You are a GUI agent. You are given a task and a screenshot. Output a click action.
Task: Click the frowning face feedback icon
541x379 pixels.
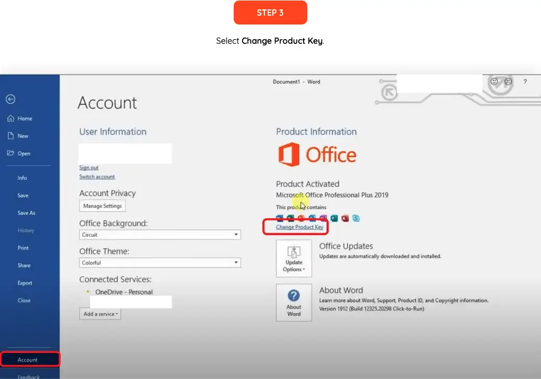508,82
